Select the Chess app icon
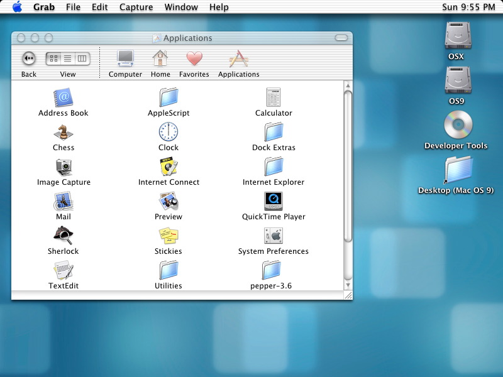This screenshot has width=503, height=377. [63, 133]
